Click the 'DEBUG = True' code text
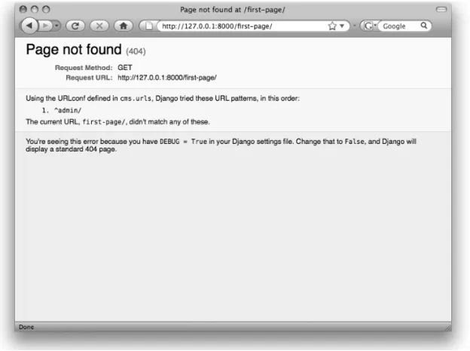 183,142
